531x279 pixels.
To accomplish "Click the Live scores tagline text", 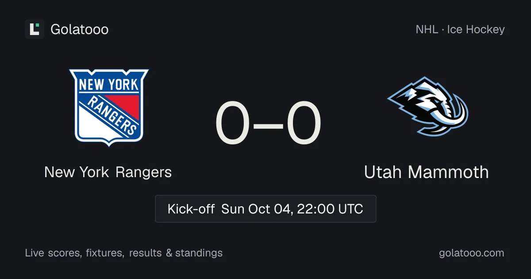I will click(x=52, y=253).
